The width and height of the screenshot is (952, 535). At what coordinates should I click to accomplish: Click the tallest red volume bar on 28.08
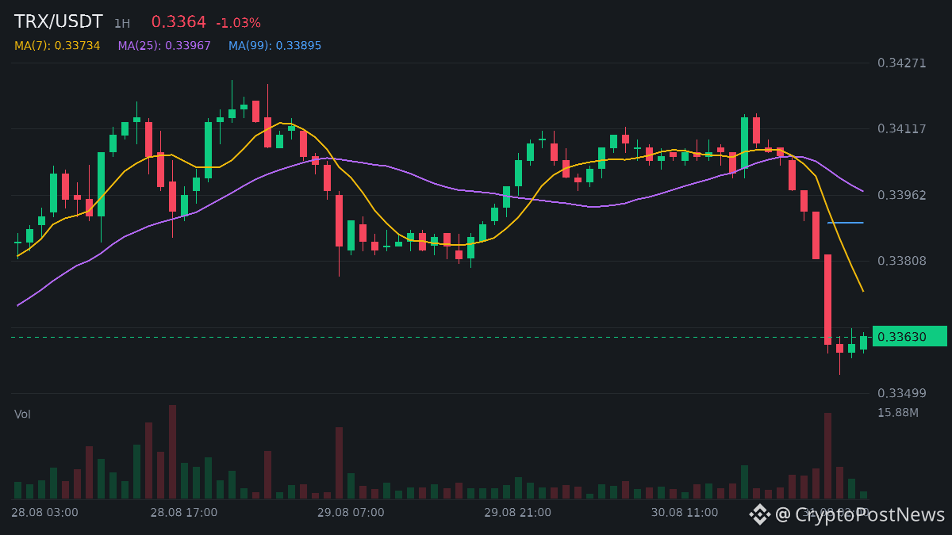172,452
